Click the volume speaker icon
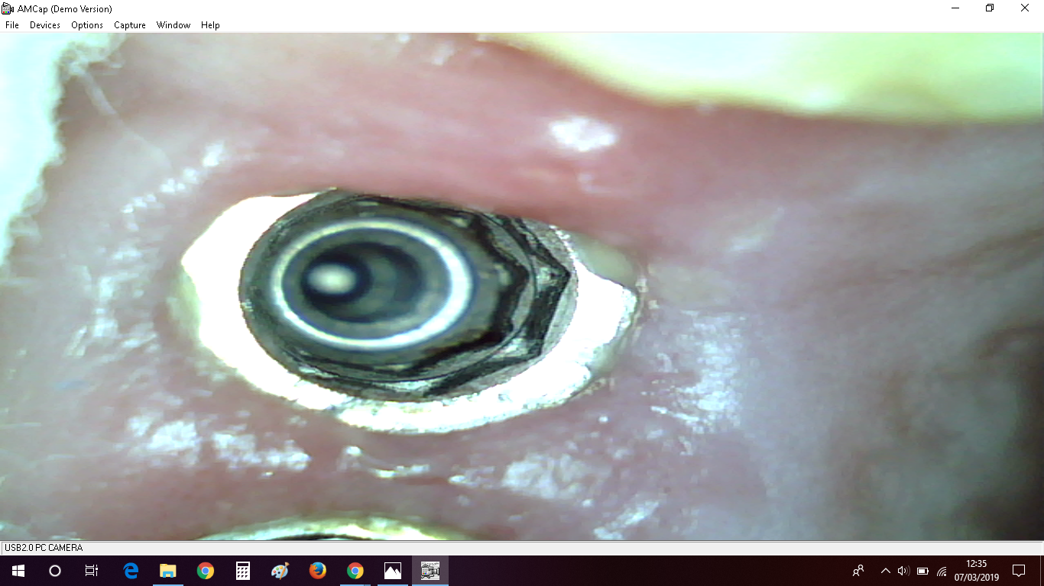 click(x=903, y=571)
